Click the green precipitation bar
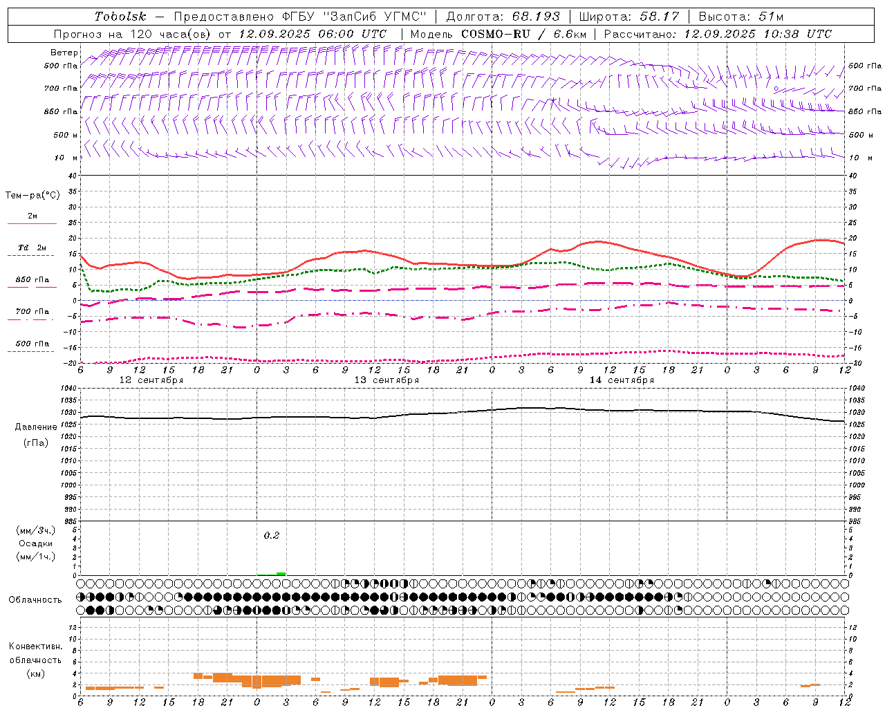885x708 pixels. (281, 573)
